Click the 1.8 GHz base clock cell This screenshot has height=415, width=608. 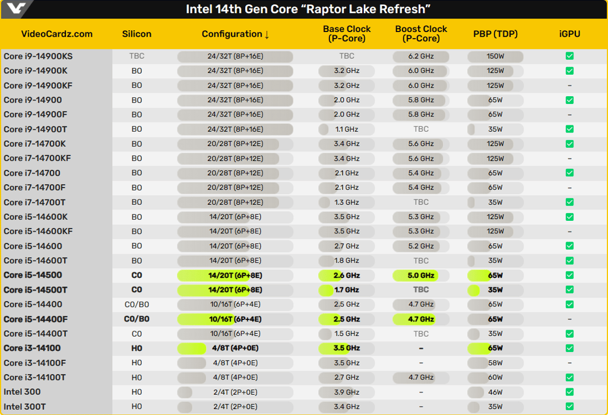pyautogui.click(x=347, y=261)
